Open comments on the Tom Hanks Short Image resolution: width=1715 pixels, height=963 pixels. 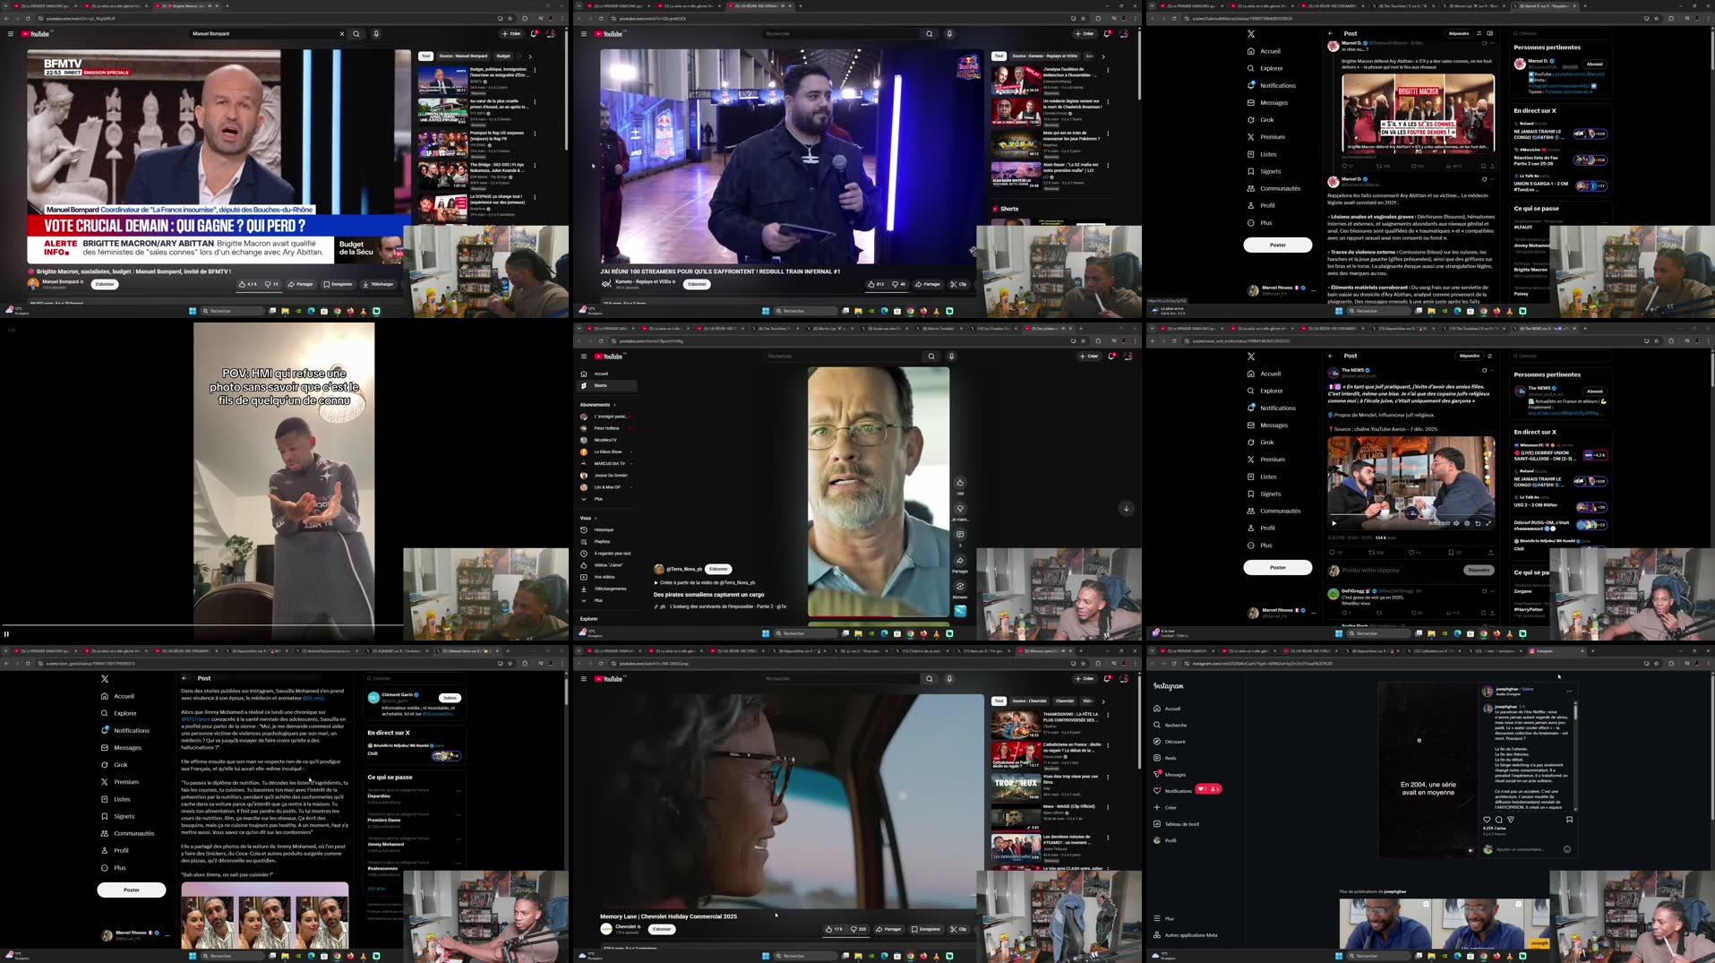[x=960, y=535]
